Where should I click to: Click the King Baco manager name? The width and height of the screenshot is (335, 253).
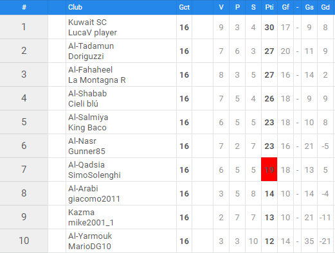[87, 128]
